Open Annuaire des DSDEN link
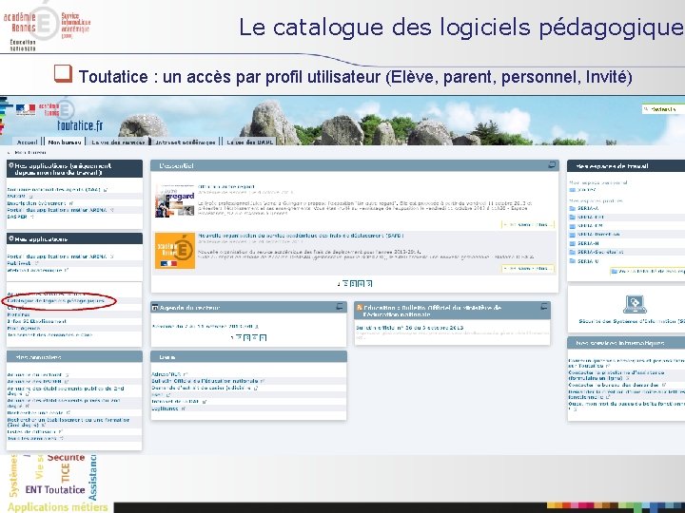Viewport: 685px width, 513px height. tap(34, 381)
